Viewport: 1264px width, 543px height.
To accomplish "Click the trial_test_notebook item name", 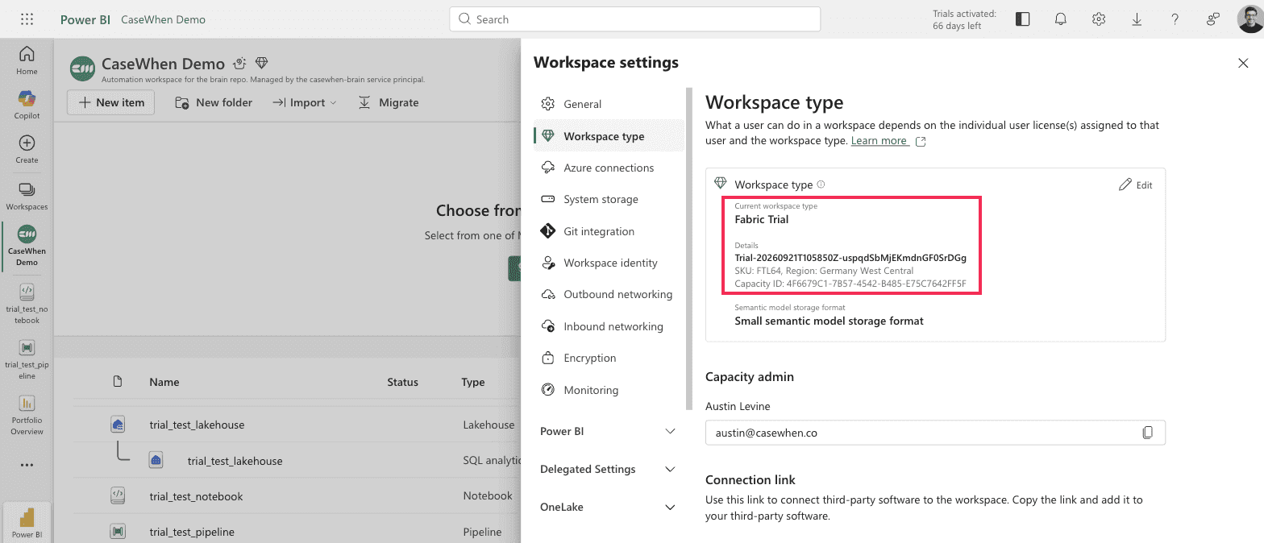I will click(x=196, y=496).
